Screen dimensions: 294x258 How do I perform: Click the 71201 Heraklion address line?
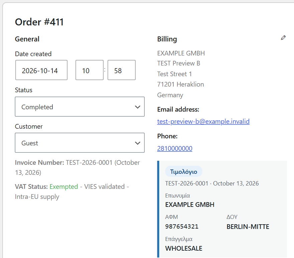180,84
